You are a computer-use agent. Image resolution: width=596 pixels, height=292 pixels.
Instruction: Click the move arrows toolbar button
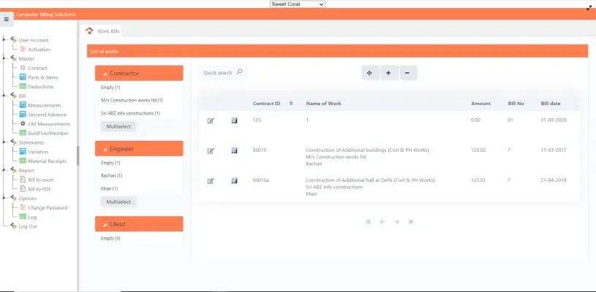tap(371, 73)
